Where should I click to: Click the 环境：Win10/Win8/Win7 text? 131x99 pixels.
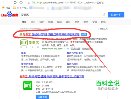(56, 92)
